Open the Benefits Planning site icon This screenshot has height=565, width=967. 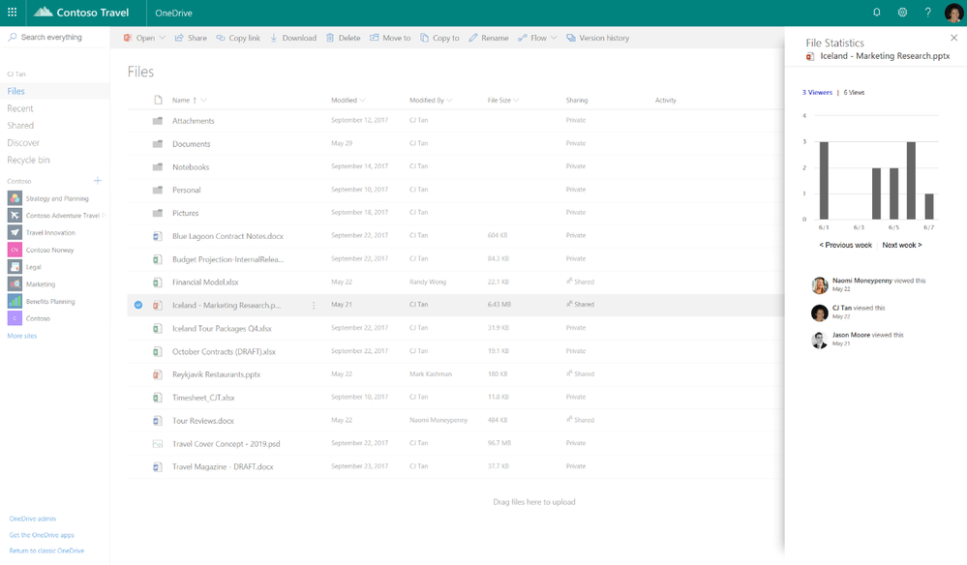(x=15, y=301)
